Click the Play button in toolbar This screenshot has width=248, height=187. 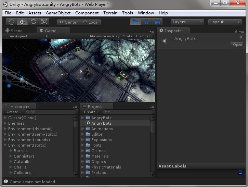135,22
